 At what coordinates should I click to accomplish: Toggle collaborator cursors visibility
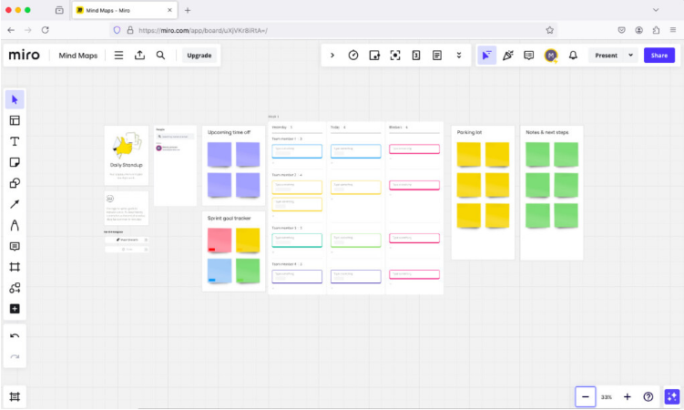(486, 55)
